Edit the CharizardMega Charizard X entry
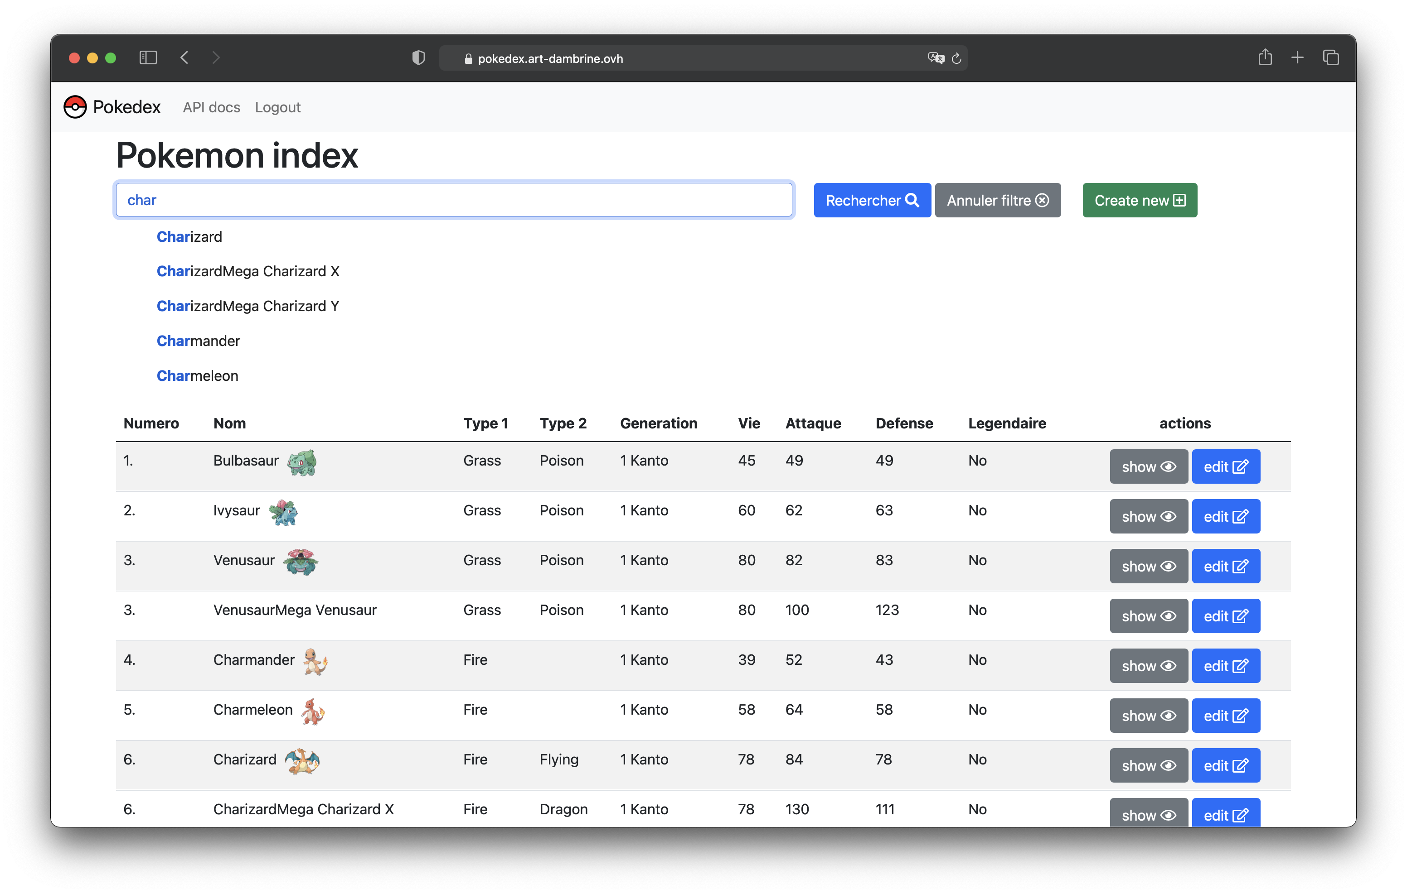The height and width of the screenshot is (894, 1407). point(1226,813)
